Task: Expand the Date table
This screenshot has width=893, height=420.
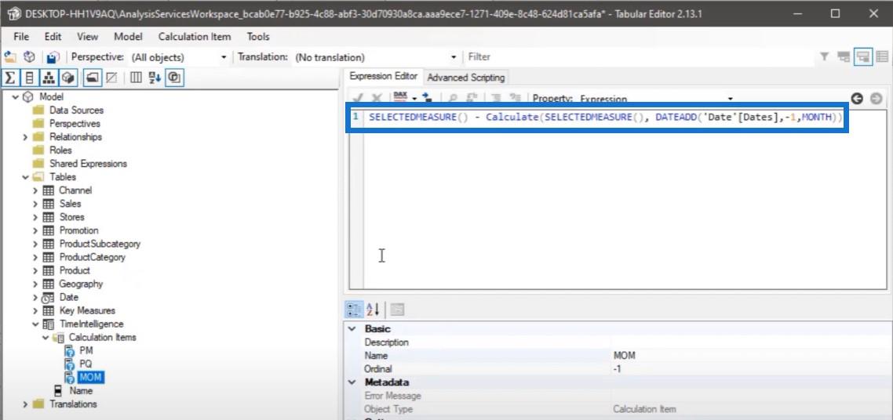Action: coord(35,297)
